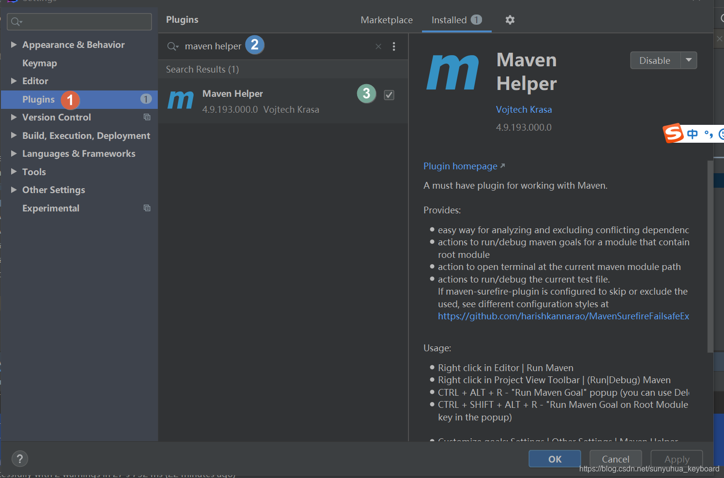Click the search magnifier in plugin search
The image size is (724, 478).
[173, 46]
